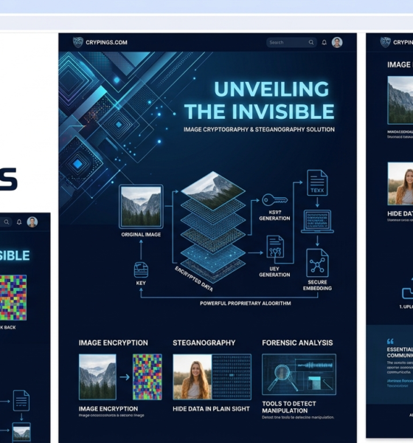Image resolution: width=413 pixels, height=443 pixels.
Task: Click the STEGANOGRAPHY section heading
Action: click(204, 343)
